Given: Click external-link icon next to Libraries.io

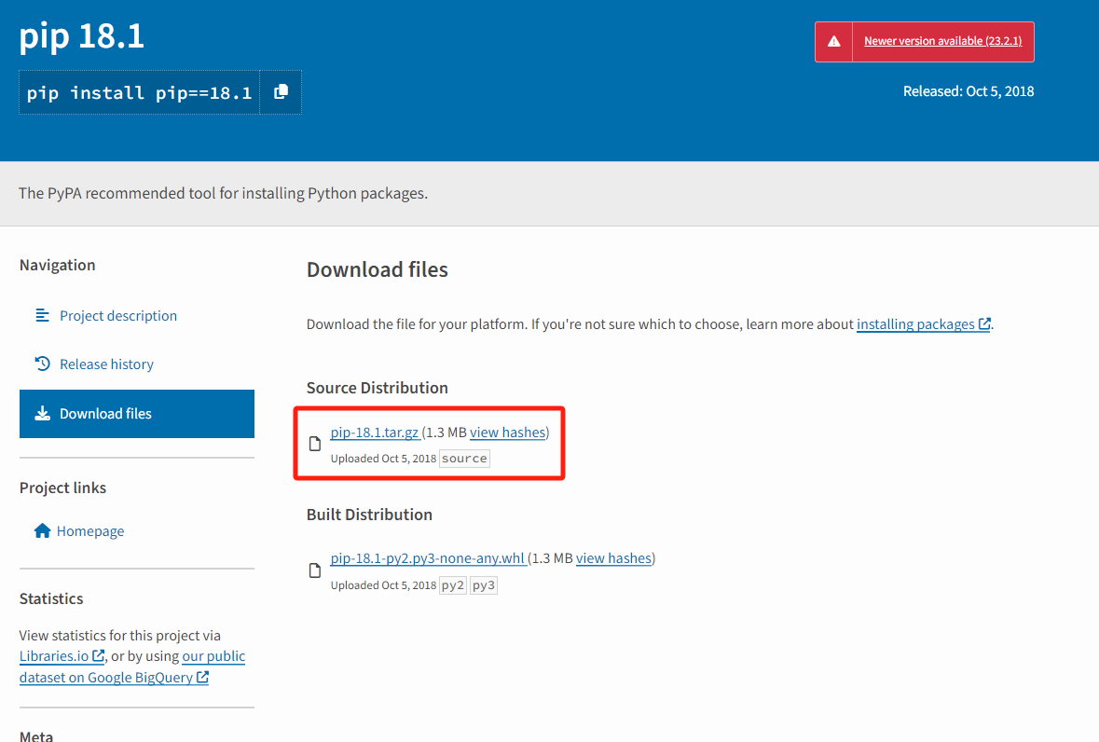Looking at the screenshot, I should pos(98,656).
